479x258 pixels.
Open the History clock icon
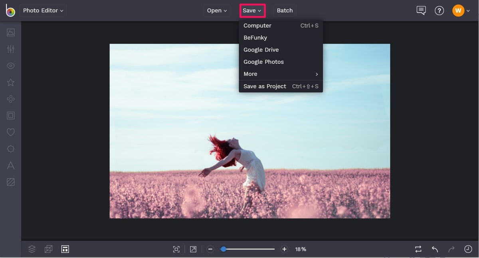[x=468, y=249]
